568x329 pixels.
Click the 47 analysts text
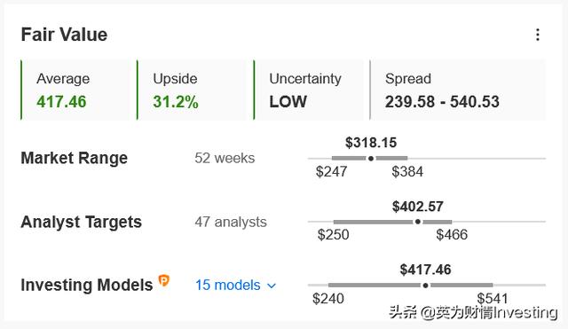(x=231, y=222)
